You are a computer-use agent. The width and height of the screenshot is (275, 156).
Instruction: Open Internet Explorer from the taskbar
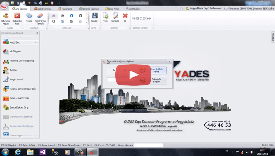point(17,152)
